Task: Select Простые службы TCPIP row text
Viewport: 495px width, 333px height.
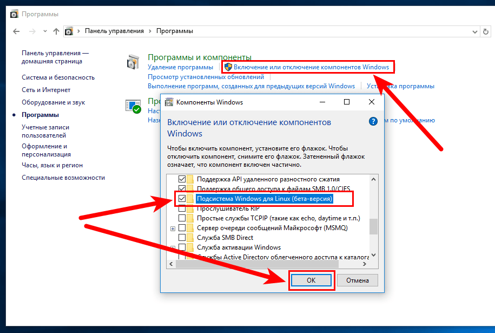Action: [x=279, y=218]
